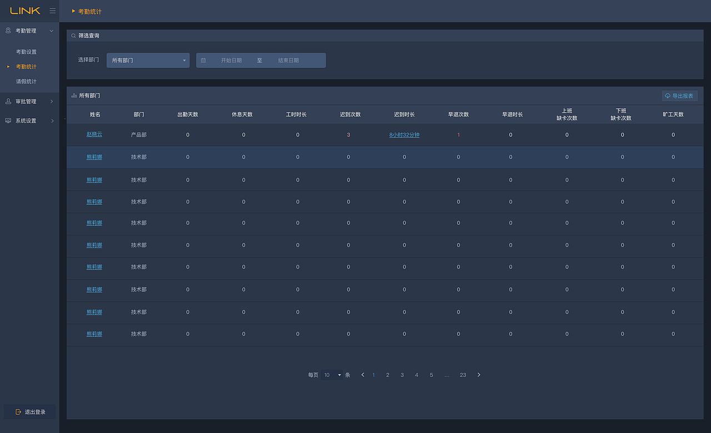Viewport: 711px width, 433px height.
Task: Open employee 赵晓云's name link
Action: coord(94,135)
